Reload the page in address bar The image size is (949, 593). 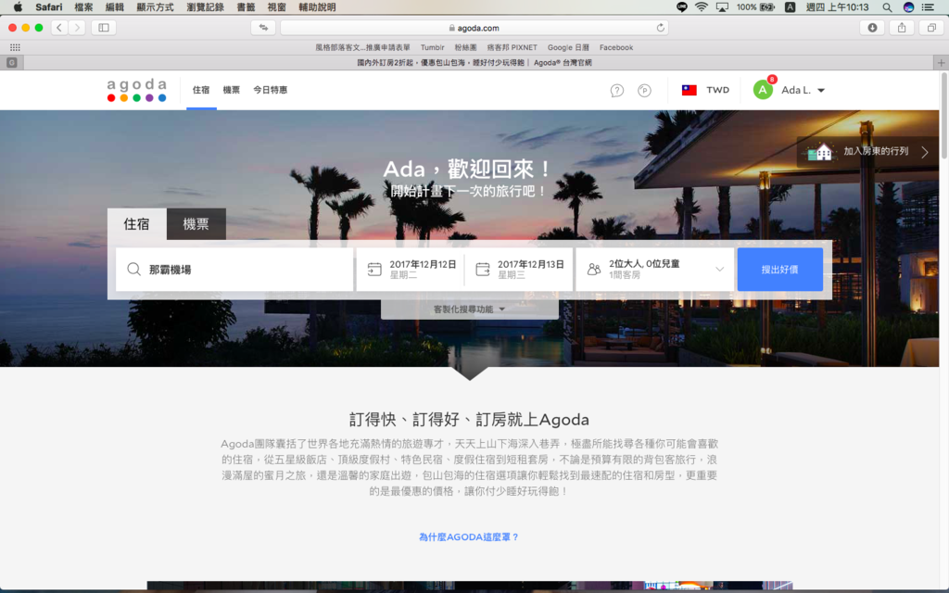coord(660,28)
